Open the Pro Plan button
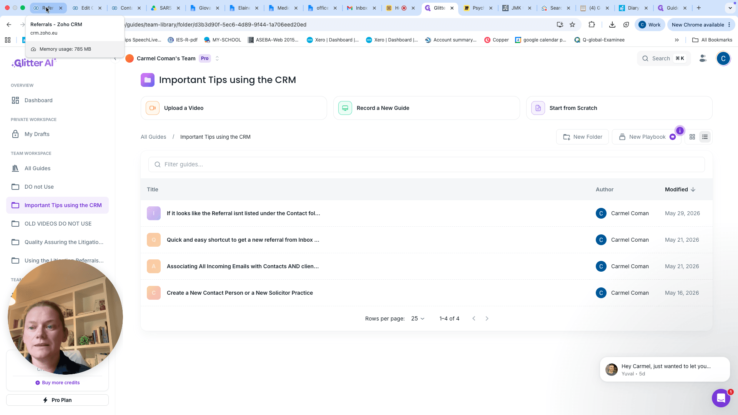 coord(57,400)
